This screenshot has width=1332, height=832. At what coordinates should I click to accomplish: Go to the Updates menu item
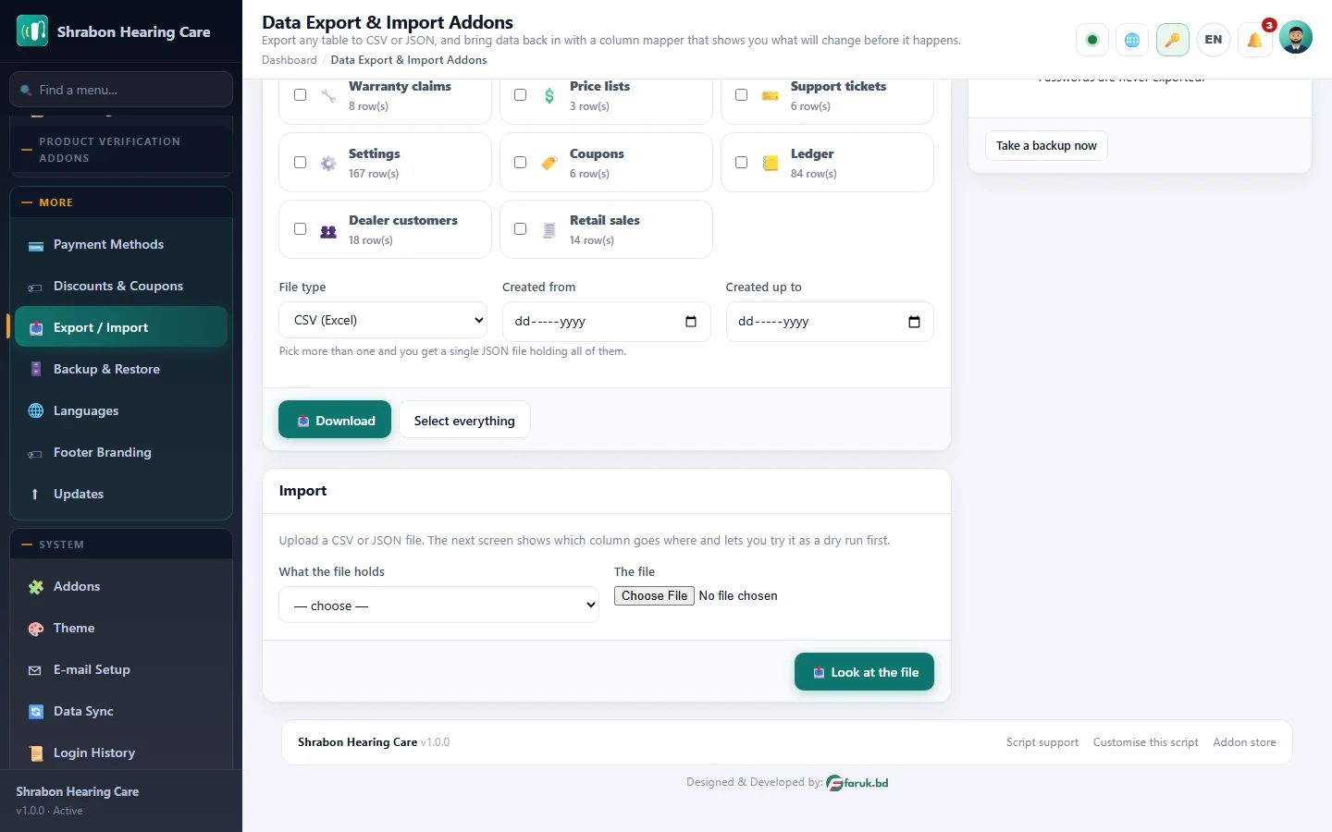[x=121, y=494]
